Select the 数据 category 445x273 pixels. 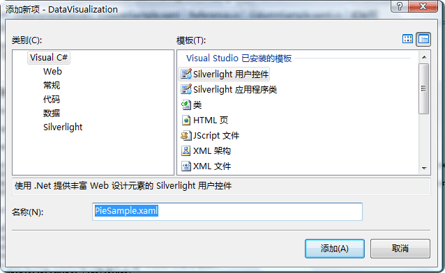[x=52, y=113]
